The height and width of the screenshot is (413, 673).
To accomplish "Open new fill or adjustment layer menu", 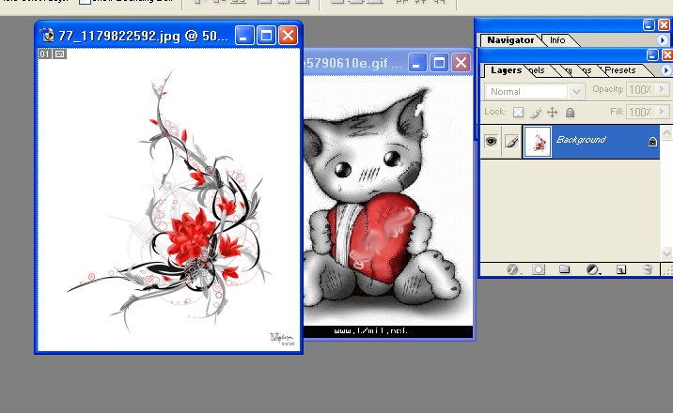I will (x=593, y=269).
